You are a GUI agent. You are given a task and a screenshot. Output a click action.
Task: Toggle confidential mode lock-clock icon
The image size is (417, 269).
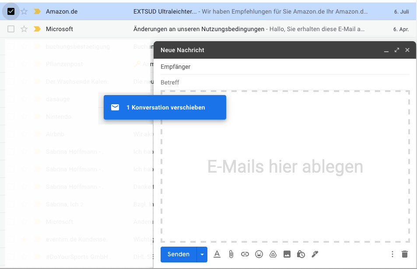click(301, 255)
